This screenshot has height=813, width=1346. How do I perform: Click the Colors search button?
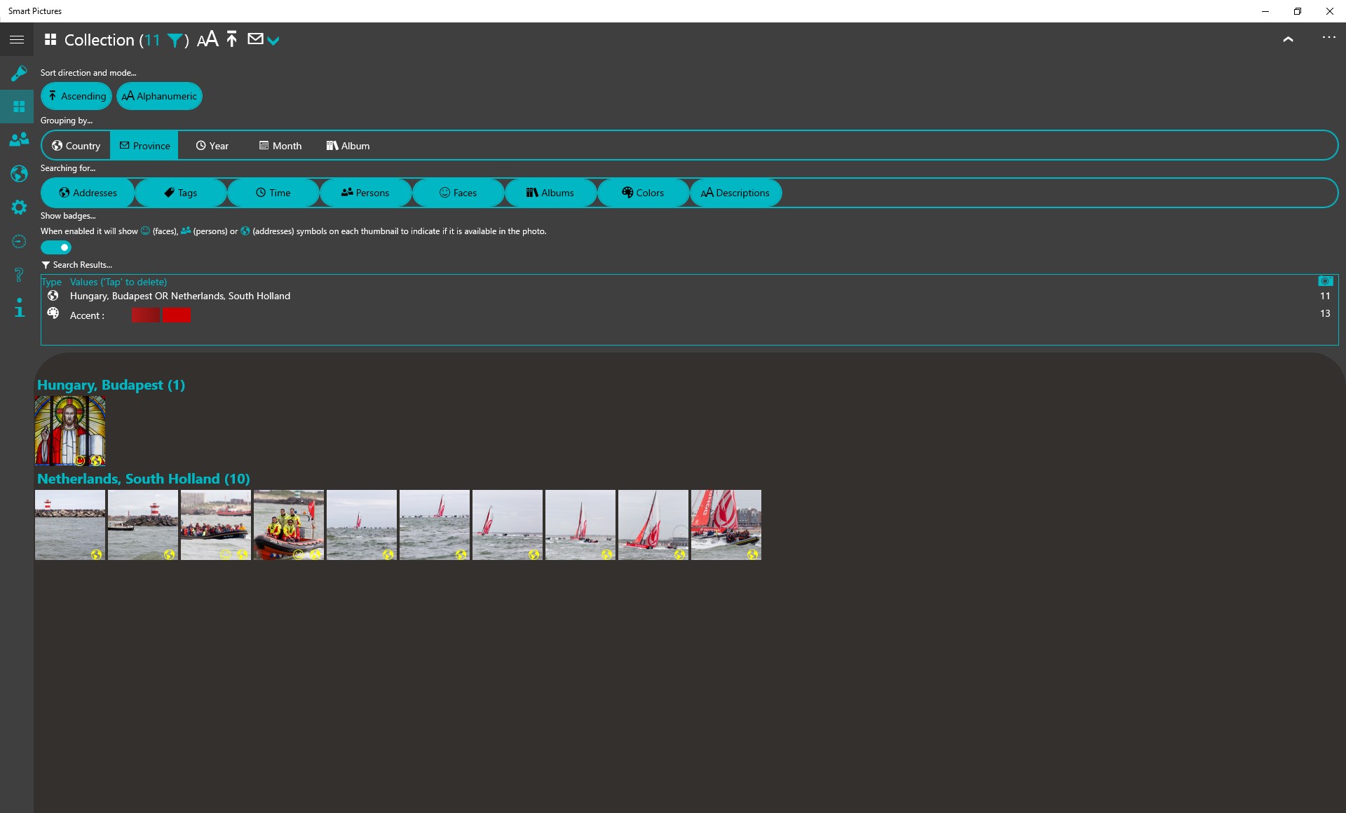point(643,193)
